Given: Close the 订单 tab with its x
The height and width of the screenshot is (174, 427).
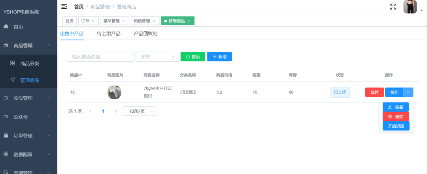Looking at the screenshot, I should (93, 21).
